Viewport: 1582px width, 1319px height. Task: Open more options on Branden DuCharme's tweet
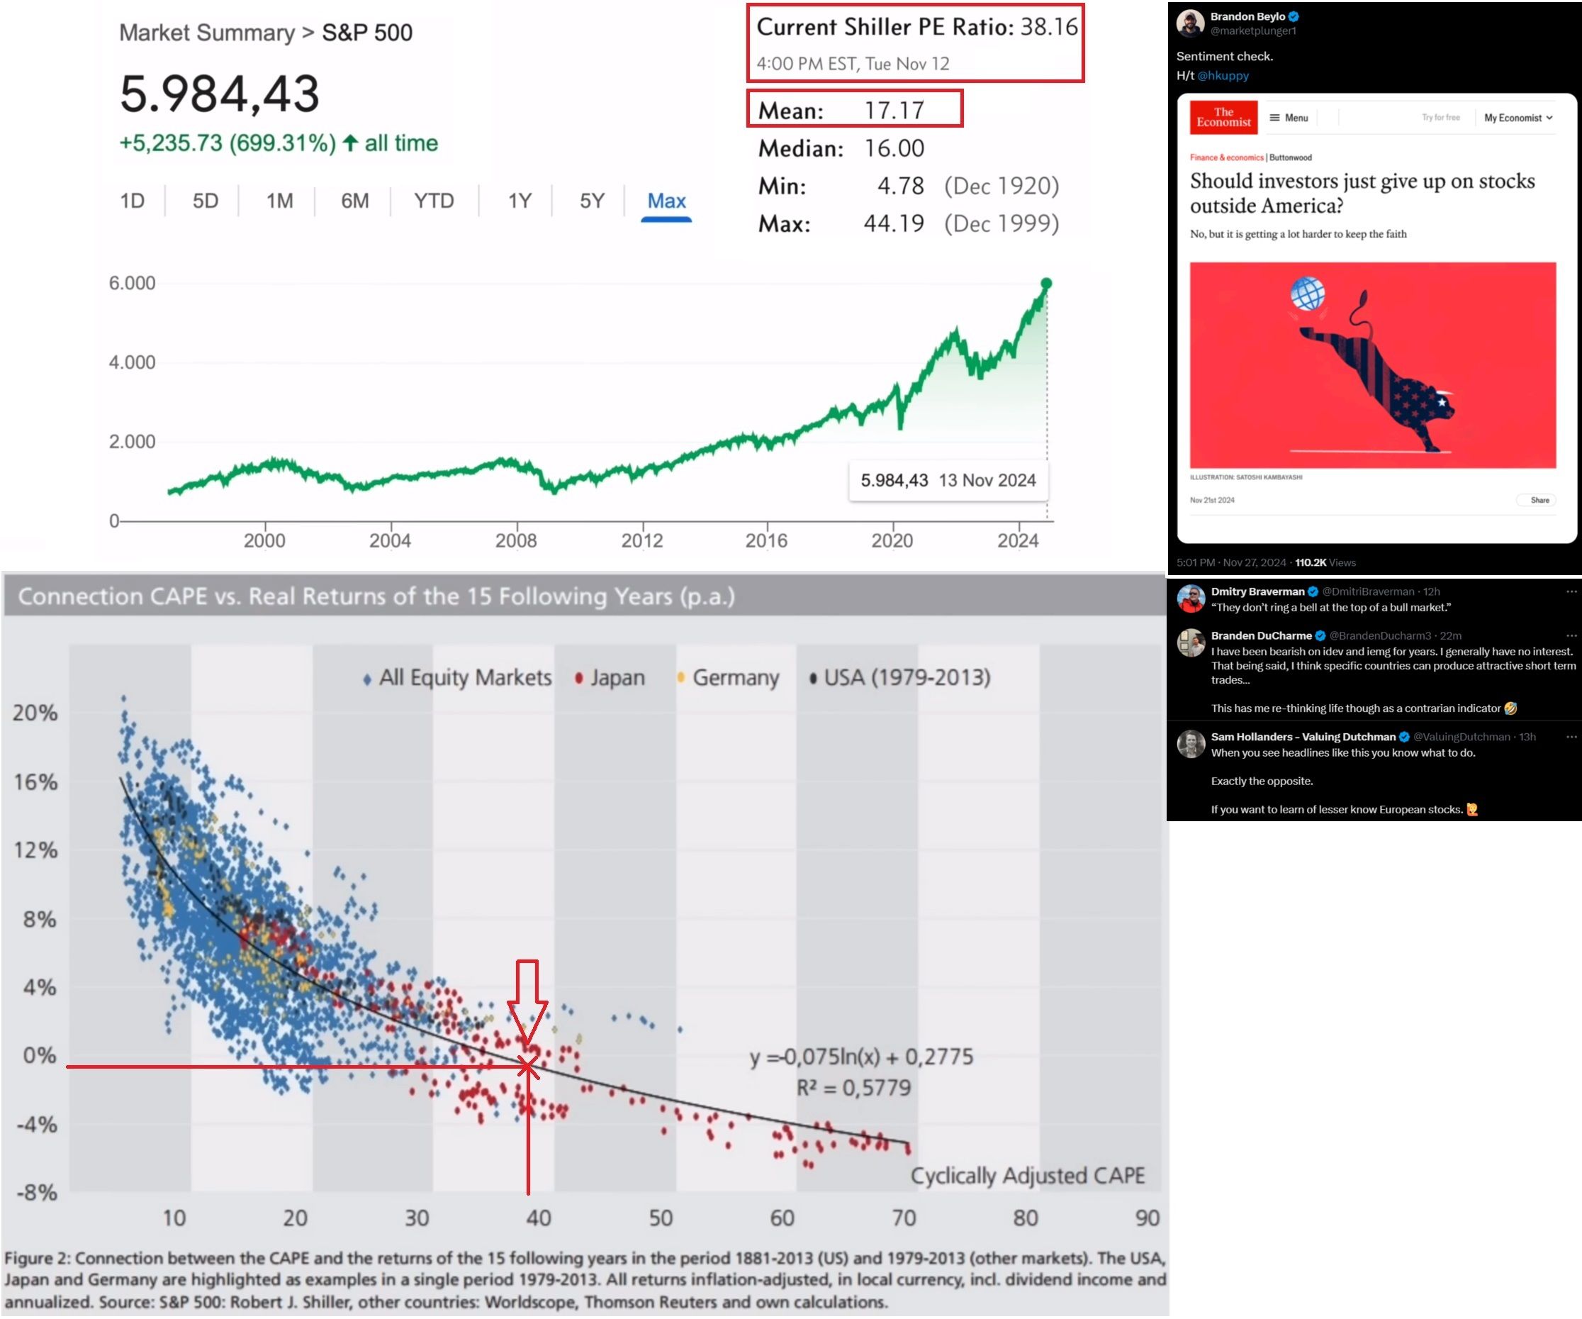pos(1571,635)
